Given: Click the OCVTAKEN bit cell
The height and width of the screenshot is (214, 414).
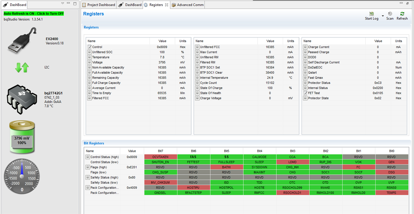Looking at the screenshot, I should click(160, 157).
